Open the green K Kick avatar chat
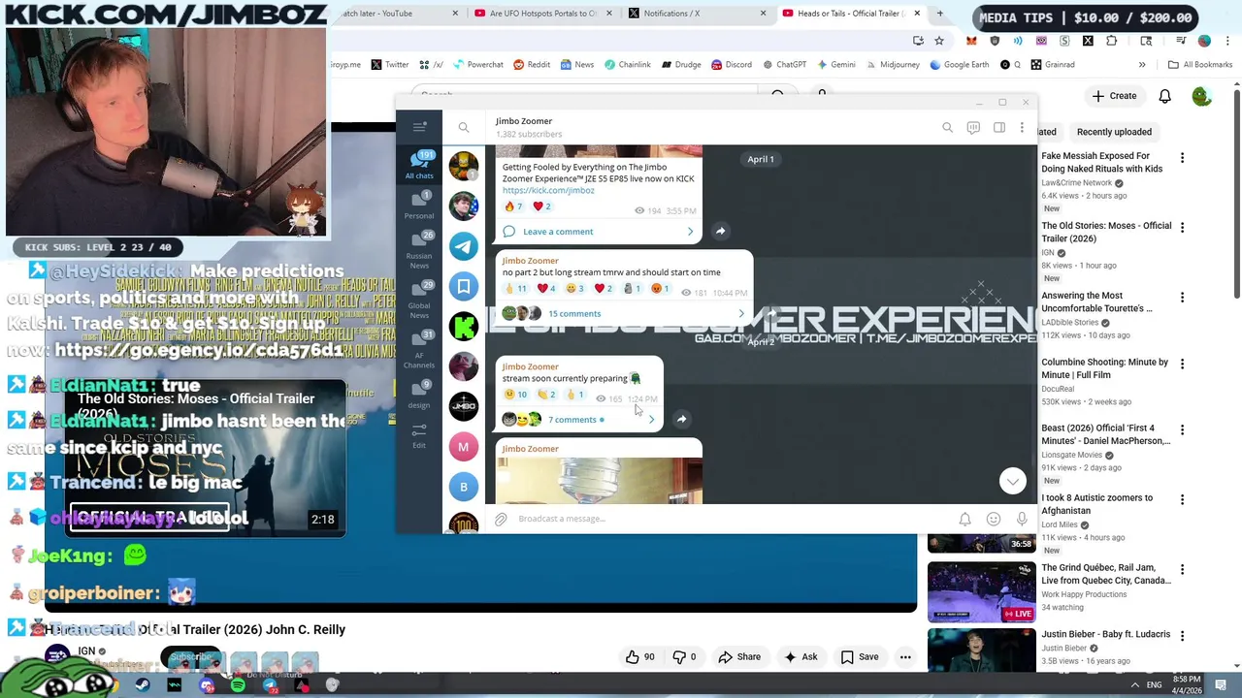 pyautogui.click(x=464, y=327)
